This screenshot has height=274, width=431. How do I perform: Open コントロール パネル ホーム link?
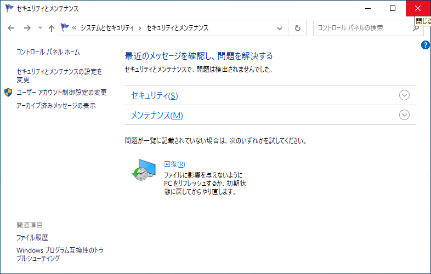pyautogui.click(x=48, y=52)
